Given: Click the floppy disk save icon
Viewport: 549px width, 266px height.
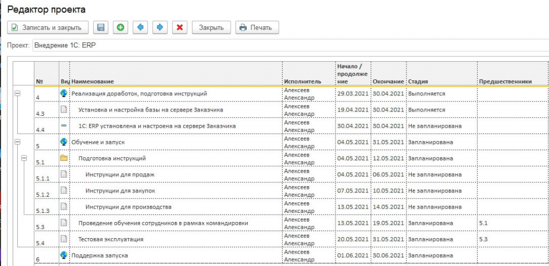Looking at the screenshot, I should pos(100,27).
